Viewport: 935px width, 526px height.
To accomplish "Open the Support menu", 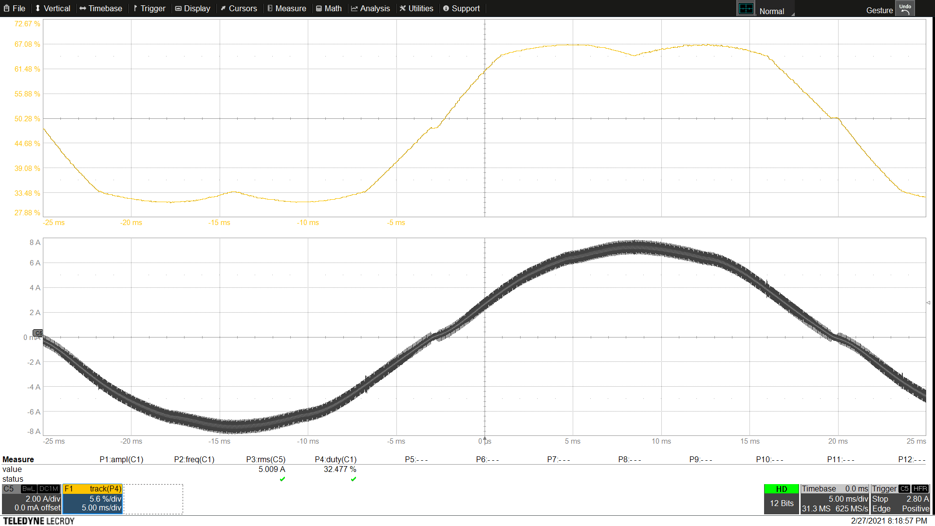I will (x=461, y=8).
